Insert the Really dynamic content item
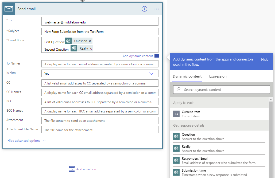The image size is (275, 178). (x=186, y=148)
